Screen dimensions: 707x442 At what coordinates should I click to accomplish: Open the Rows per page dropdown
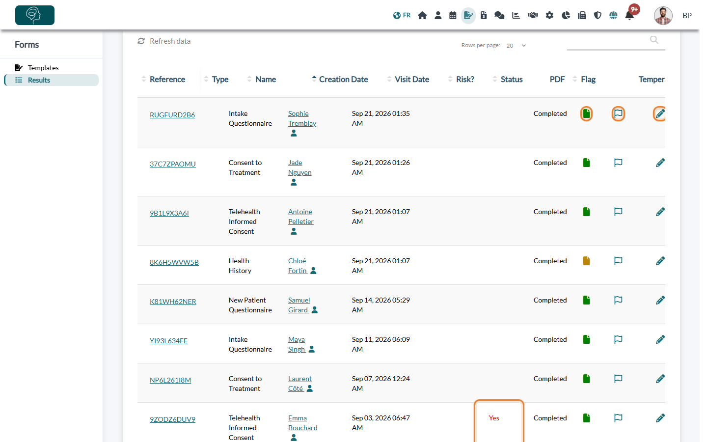(517, 46)
